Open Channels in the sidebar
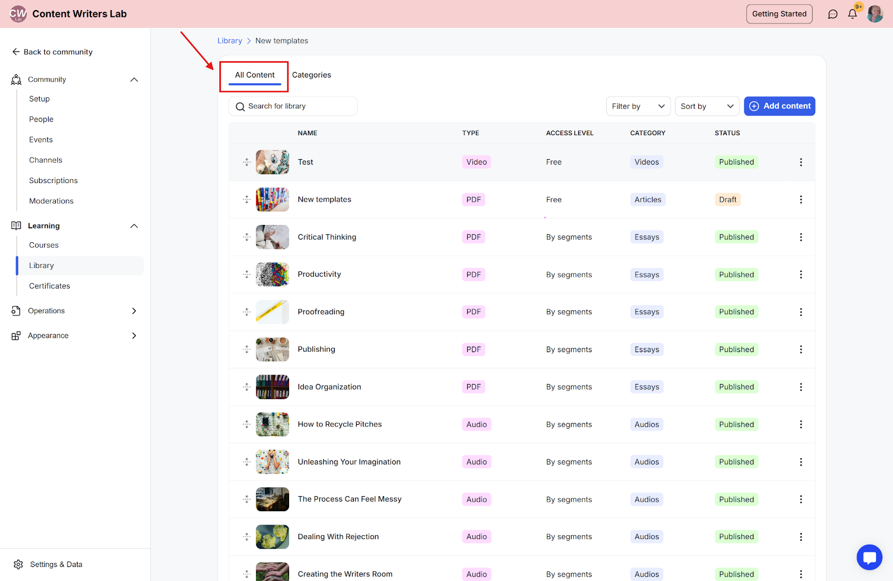893x581 pixels. click(x=46, y=160)
